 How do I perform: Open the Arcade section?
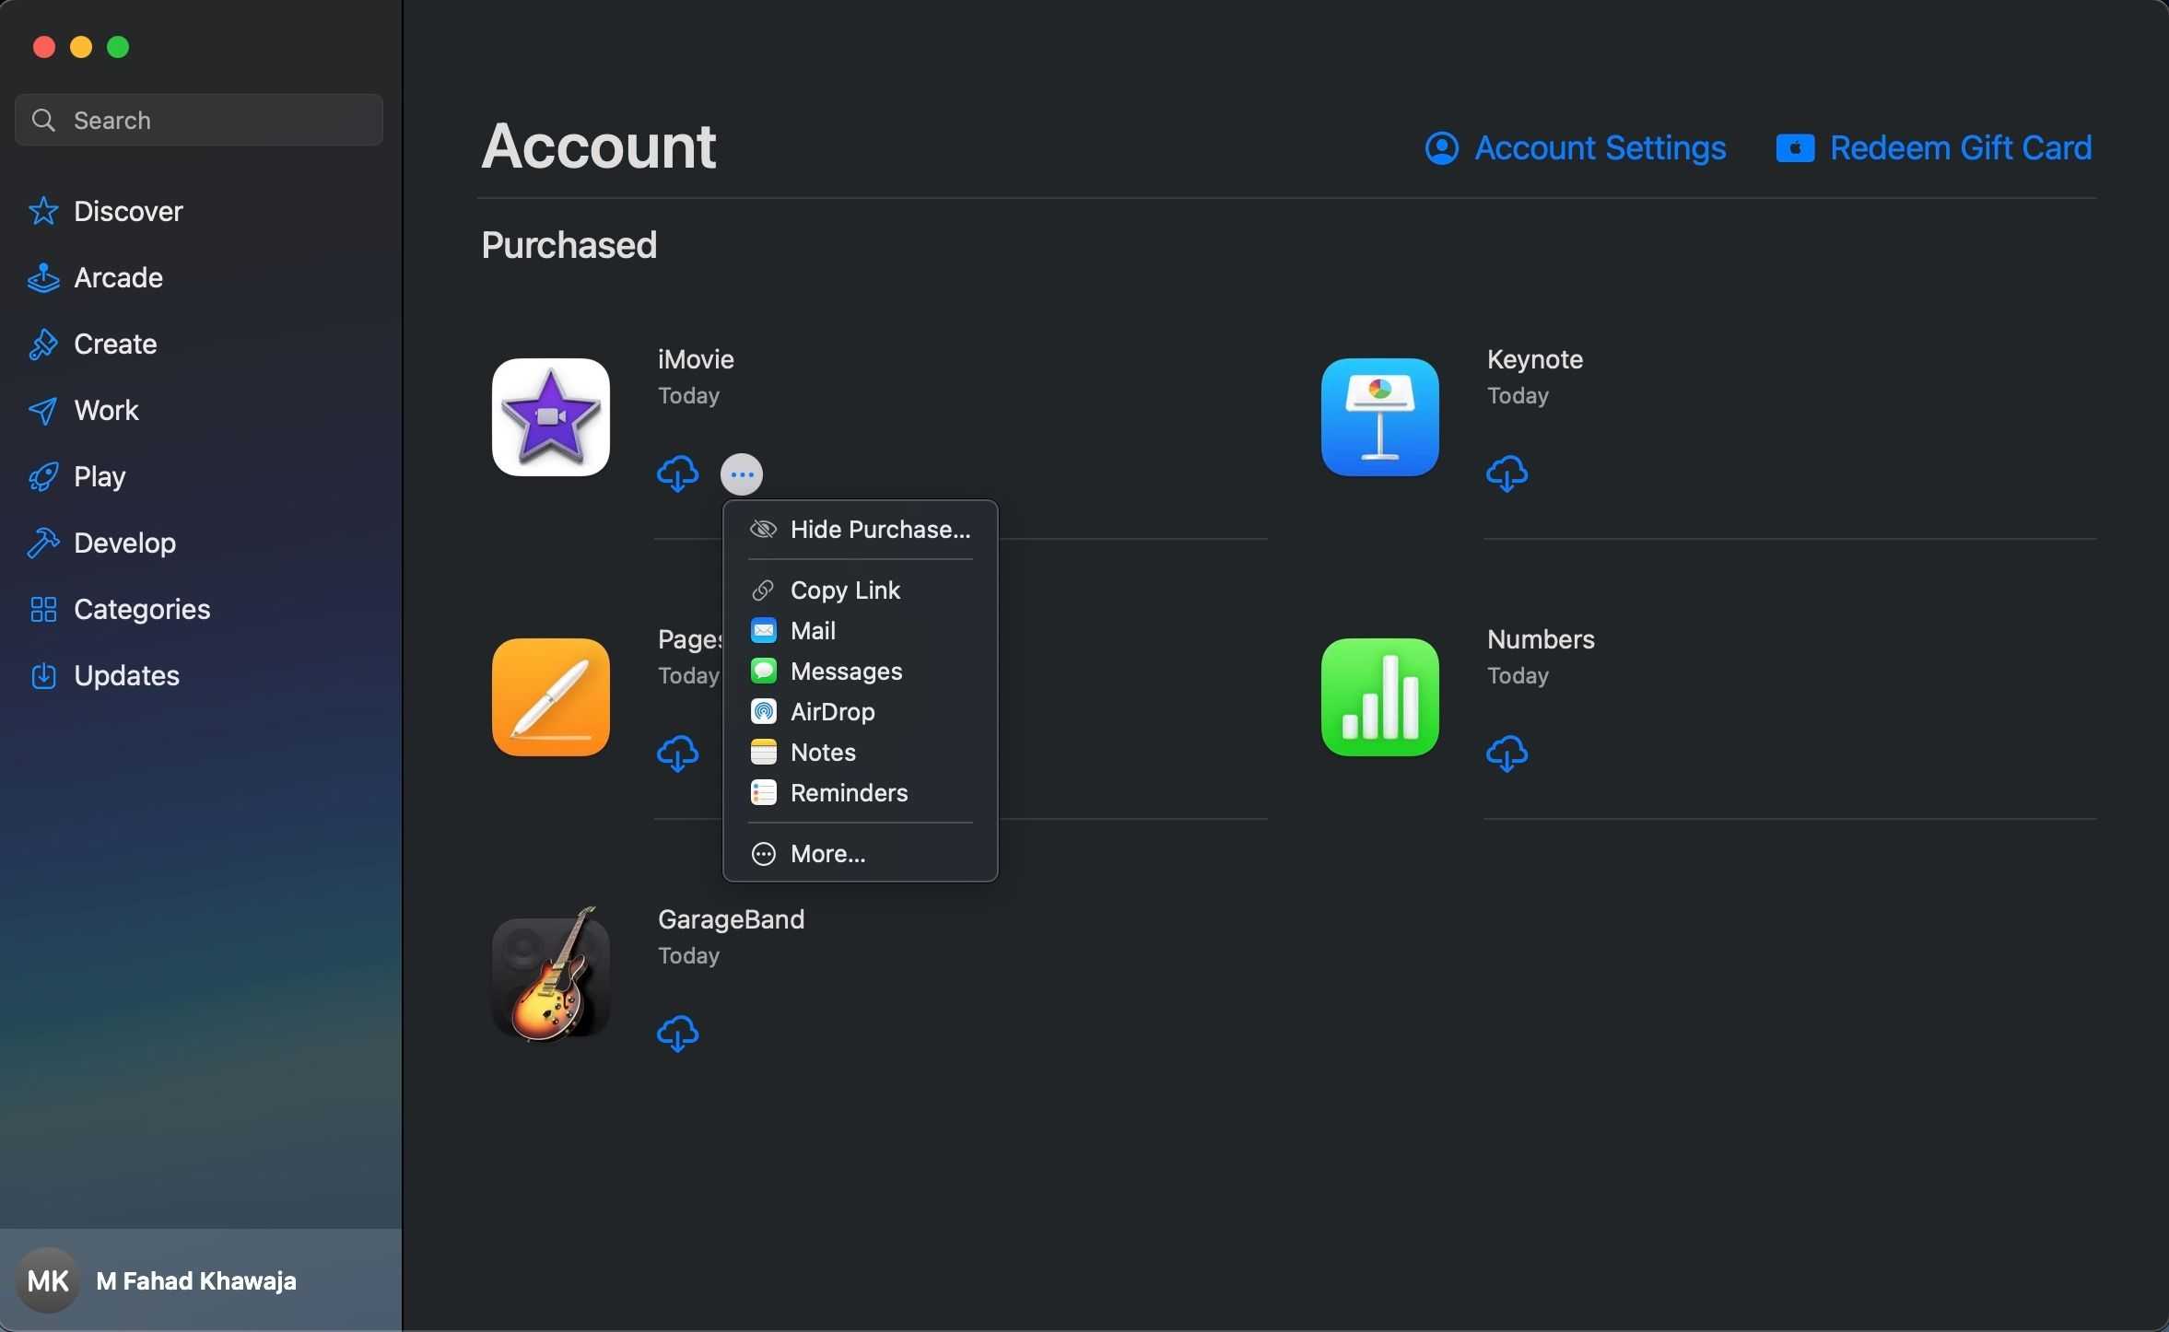[x=199, y=277]
